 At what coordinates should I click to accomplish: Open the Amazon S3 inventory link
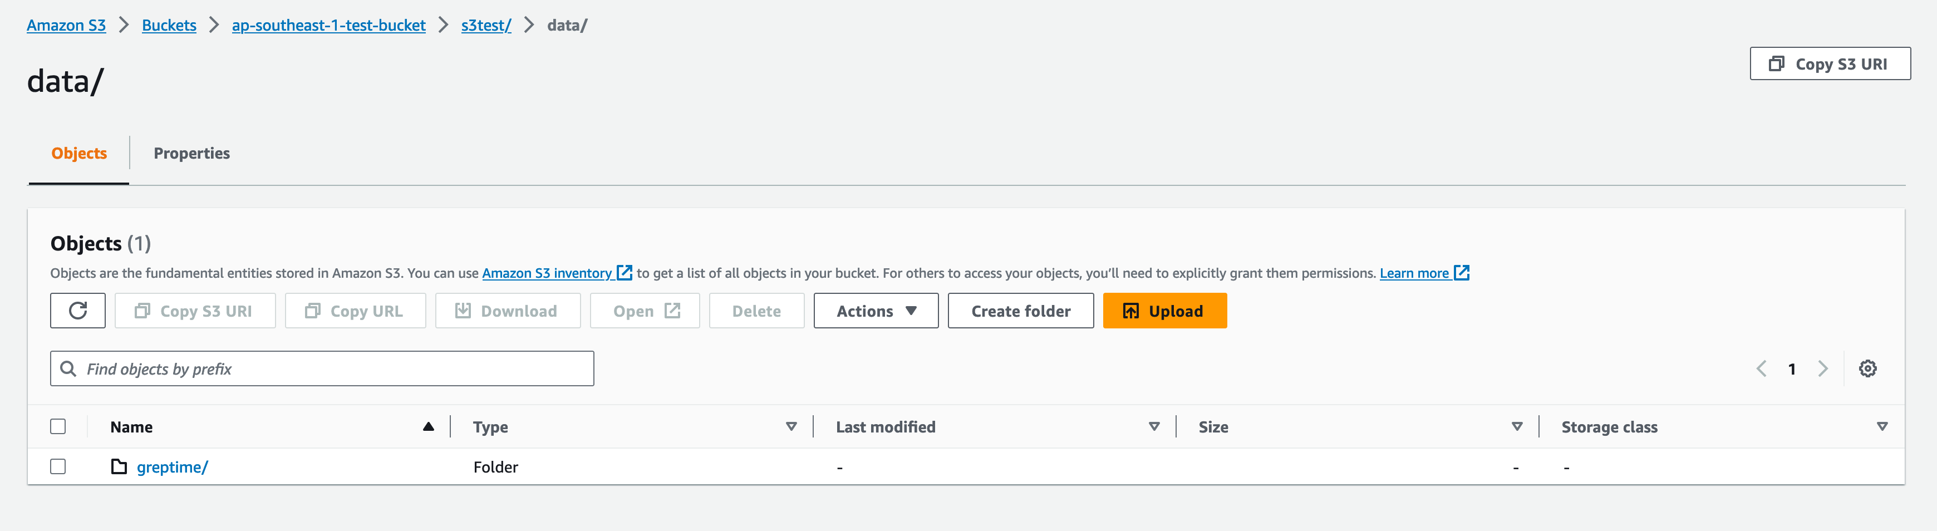pyautogui.click(x=547, y=273)
